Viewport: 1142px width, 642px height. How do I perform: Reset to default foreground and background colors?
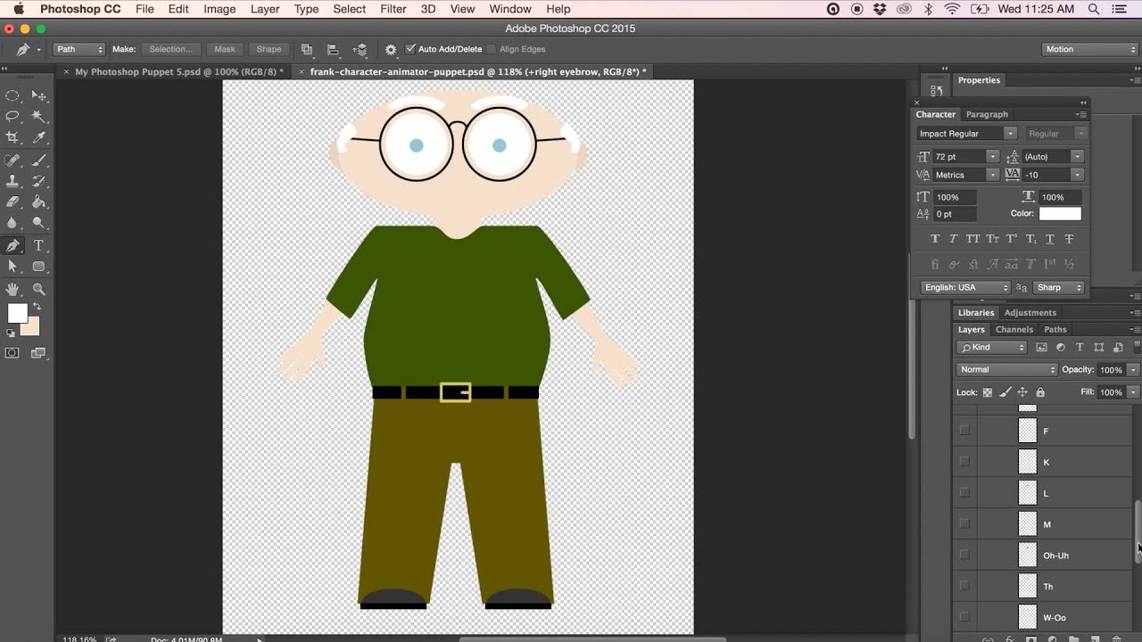[12, 333]
